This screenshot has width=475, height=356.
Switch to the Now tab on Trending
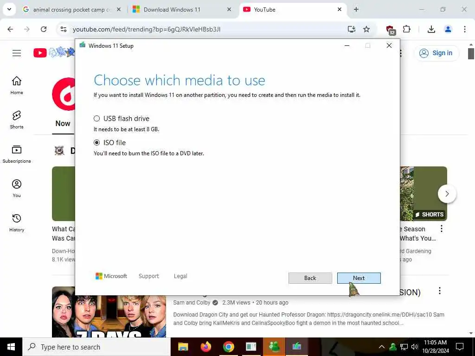click(x=63, y=123)
